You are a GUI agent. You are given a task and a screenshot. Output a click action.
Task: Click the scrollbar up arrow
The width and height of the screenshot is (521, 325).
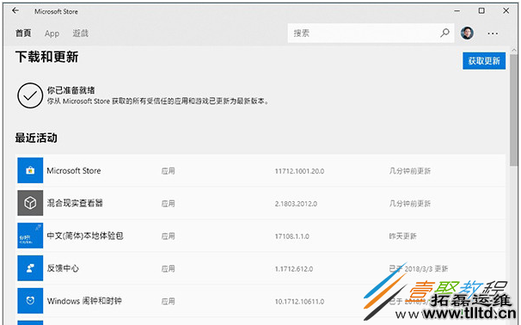[513, 50]
